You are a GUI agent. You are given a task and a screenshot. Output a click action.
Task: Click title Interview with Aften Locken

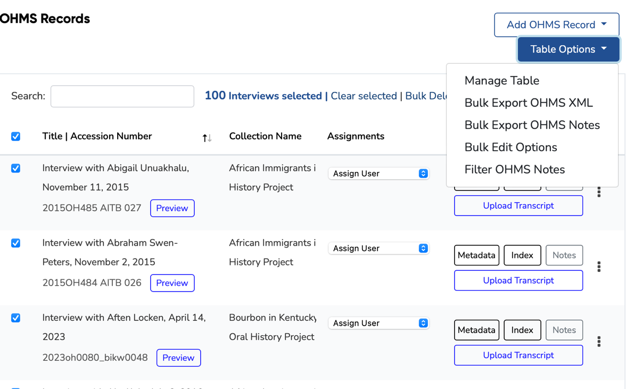pyautogui.click(x=124, y=327)
